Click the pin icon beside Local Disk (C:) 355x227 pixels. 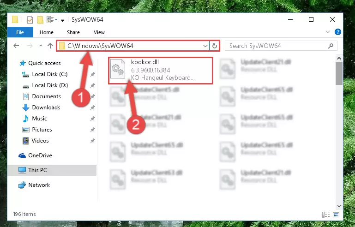(x=93, y=74)
